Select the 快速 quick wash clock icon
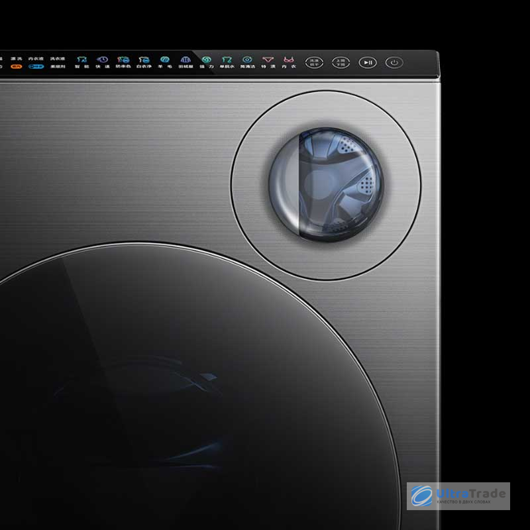The height and width of the screenshot is (530, 530). click(102, 60)
